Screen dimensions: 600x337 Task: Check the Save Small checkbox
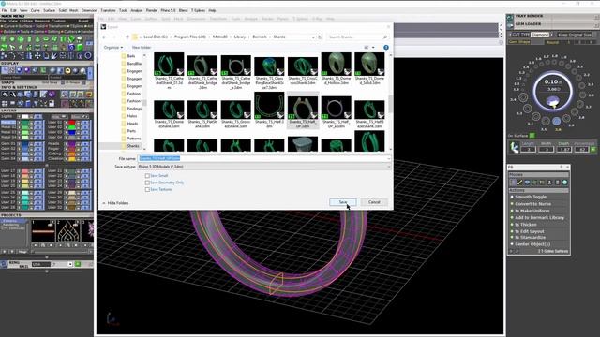(x=147, y=176)
